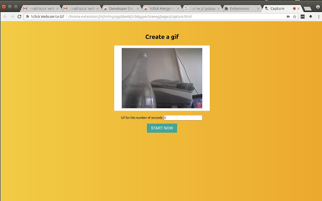Click the chrome-extension URL in address bar
Image resolution: width=322 pixels, height=201 pixels.
tap(130, 17)
